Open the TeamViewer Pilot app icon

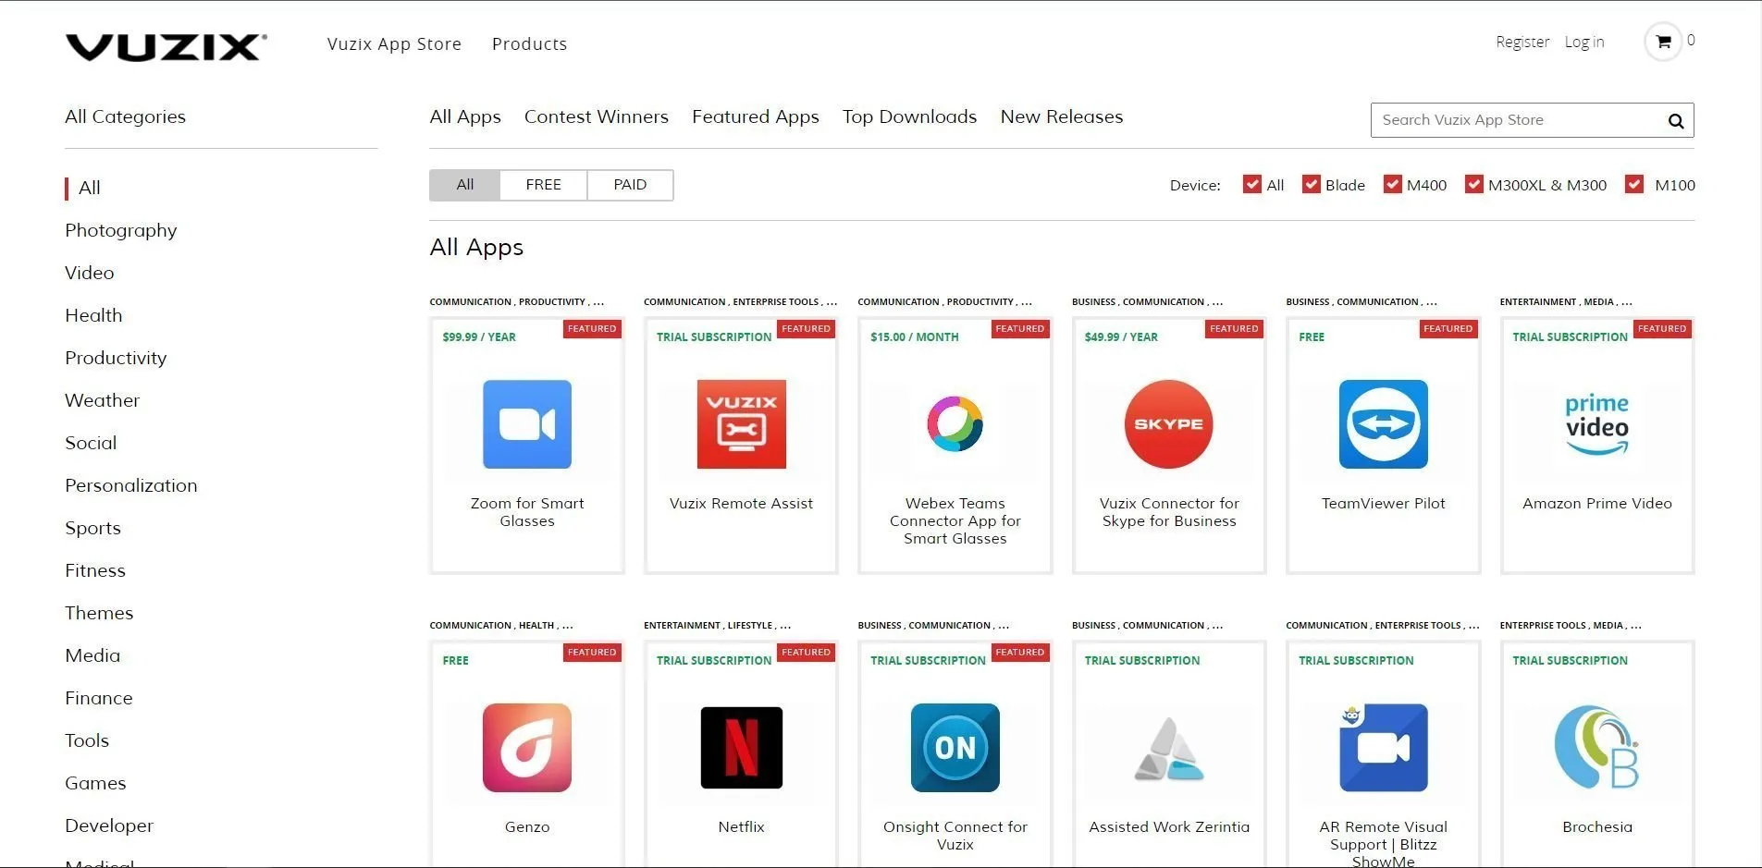coord(1384,424)
